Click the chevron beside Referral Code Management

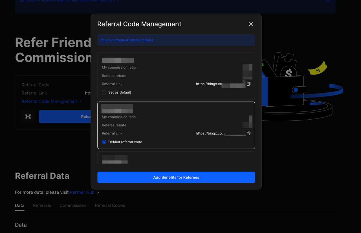pos(80,101)
